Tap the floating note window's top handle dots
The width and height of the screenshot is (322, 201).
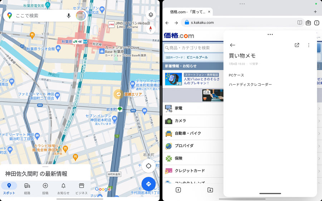click(x=270, y=34)
